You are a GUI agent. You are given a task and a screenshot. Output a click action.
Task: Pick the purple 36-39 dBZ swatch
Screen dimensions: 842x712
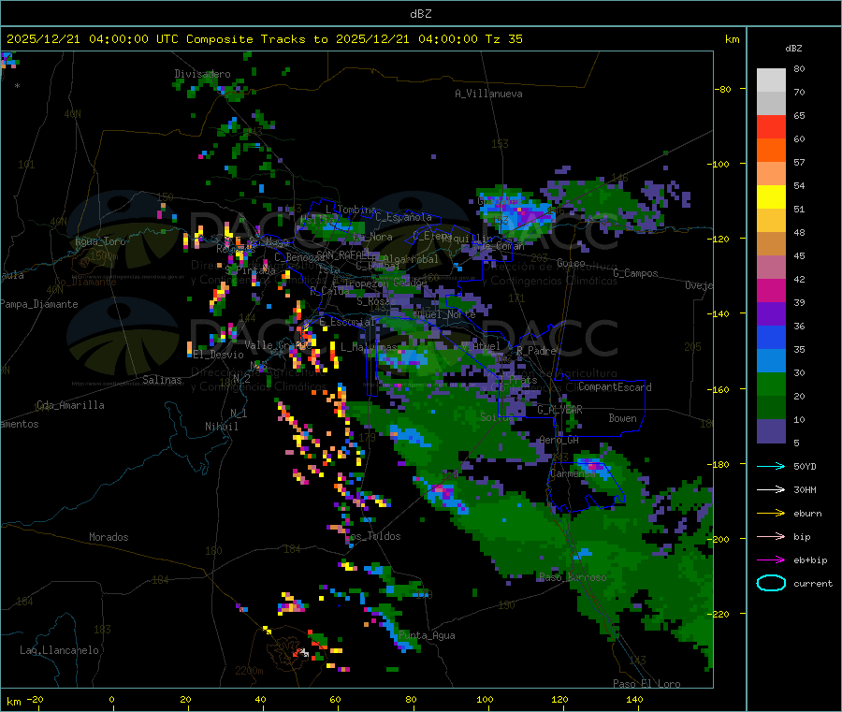(771, 314)
